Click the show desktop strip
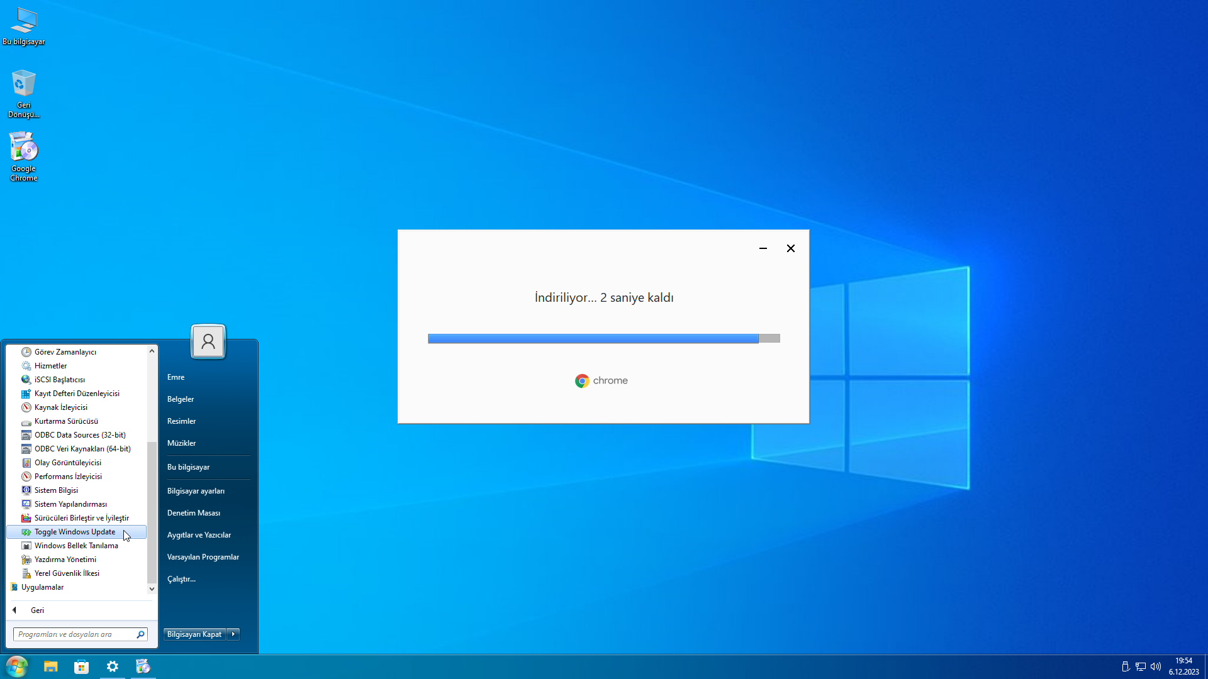 click(x=1205, y=666)
